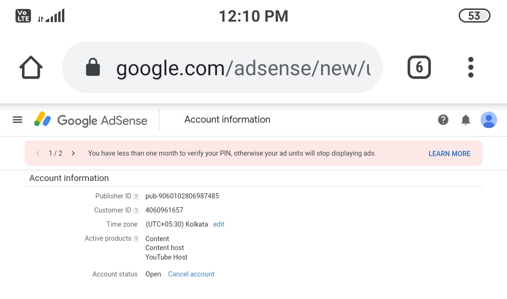Viewport: 507px width, 299px height.
Task: Click LEARN MORE about PIN verification
Action: coord(449,154)
